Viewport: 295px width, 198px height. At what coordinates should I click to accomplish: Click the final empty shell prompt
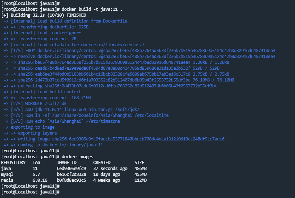pos(31,192)
